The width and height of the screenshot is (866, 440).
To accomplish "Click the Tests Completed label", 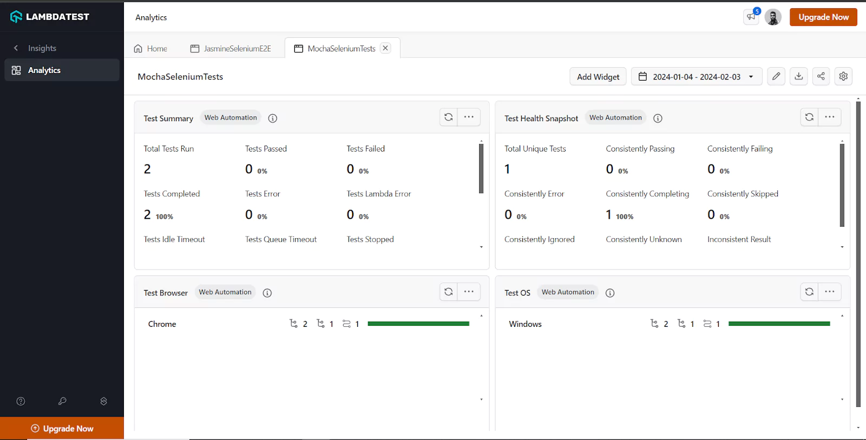I will [x=172, y=194].
